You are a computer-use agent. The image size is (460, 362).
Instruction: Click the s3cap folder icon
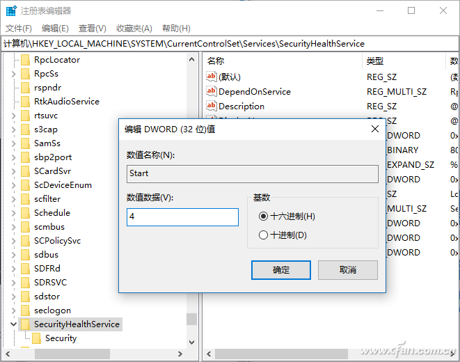point(26,129)
